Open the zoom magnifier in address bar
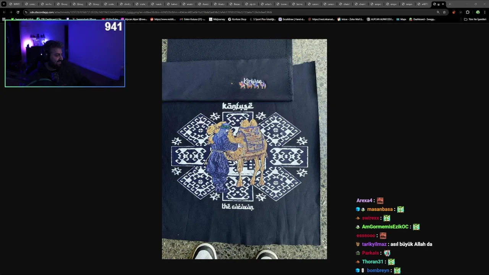The height and width of the screenshot is (275, 489). coord(438,12)
